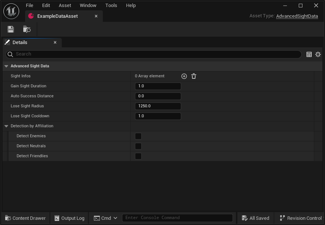Viewport: 325px width, 225px height.
Task: Open the Asset menu
Action: click(65, 6)
